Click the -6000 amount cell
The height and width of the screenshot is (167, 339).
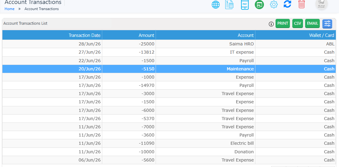(x=129, y=110)
